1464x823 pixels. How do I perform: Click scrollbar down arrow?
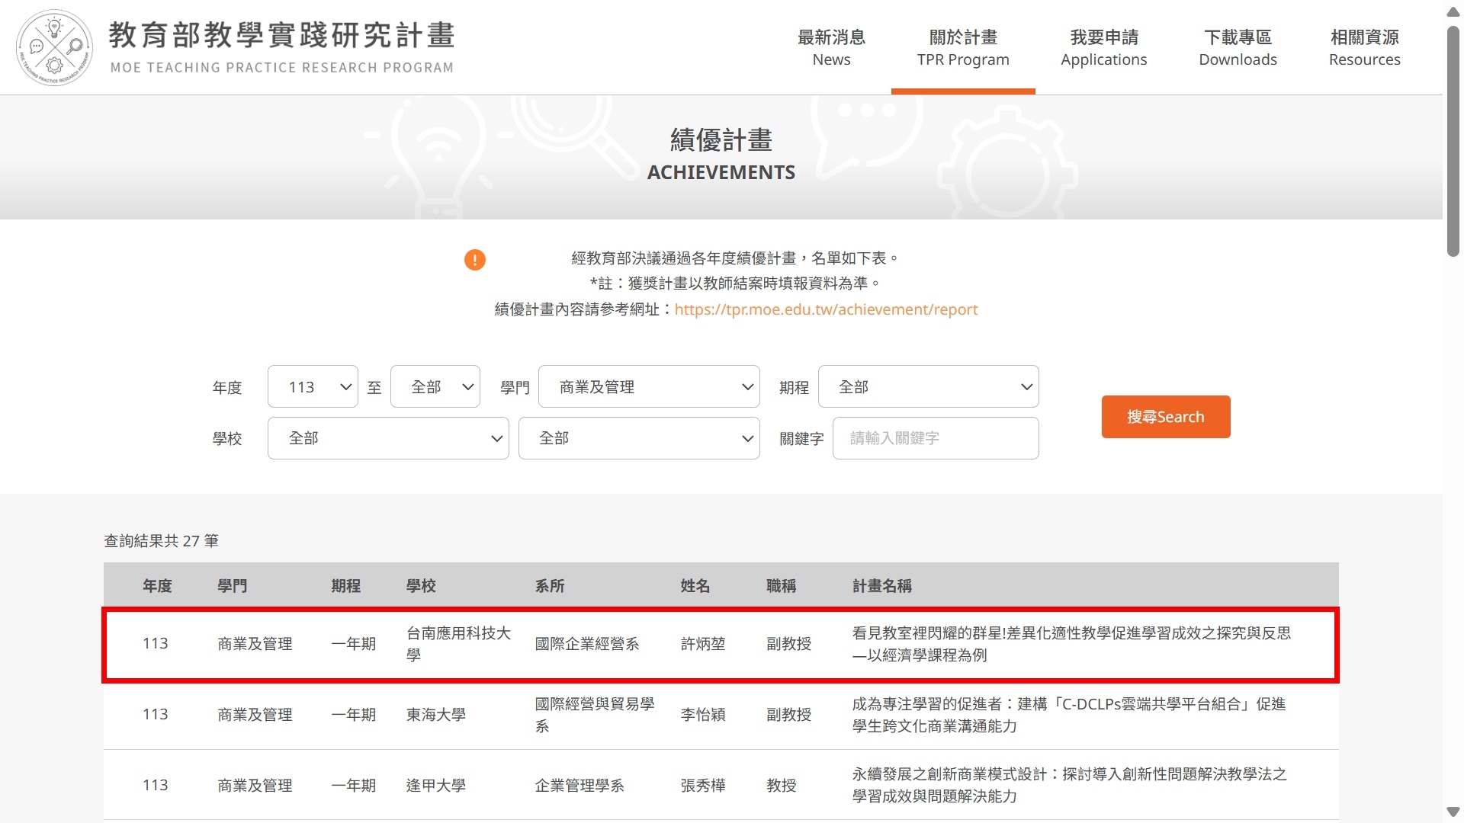pos(1453,812)
